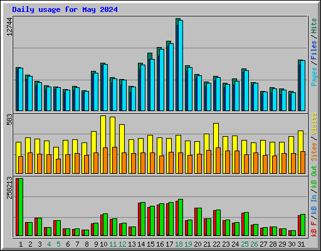
Task: Click the orange sites bar for day 11
Action: pyautogui.click(x=115, y=160)
